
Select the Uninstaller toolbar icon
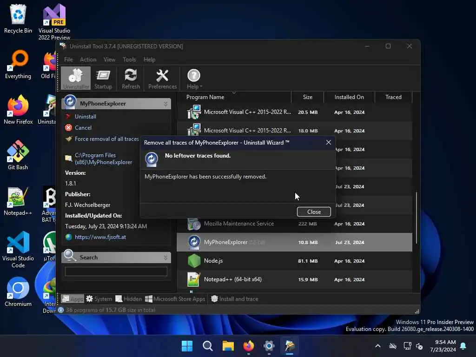point(76,79)
